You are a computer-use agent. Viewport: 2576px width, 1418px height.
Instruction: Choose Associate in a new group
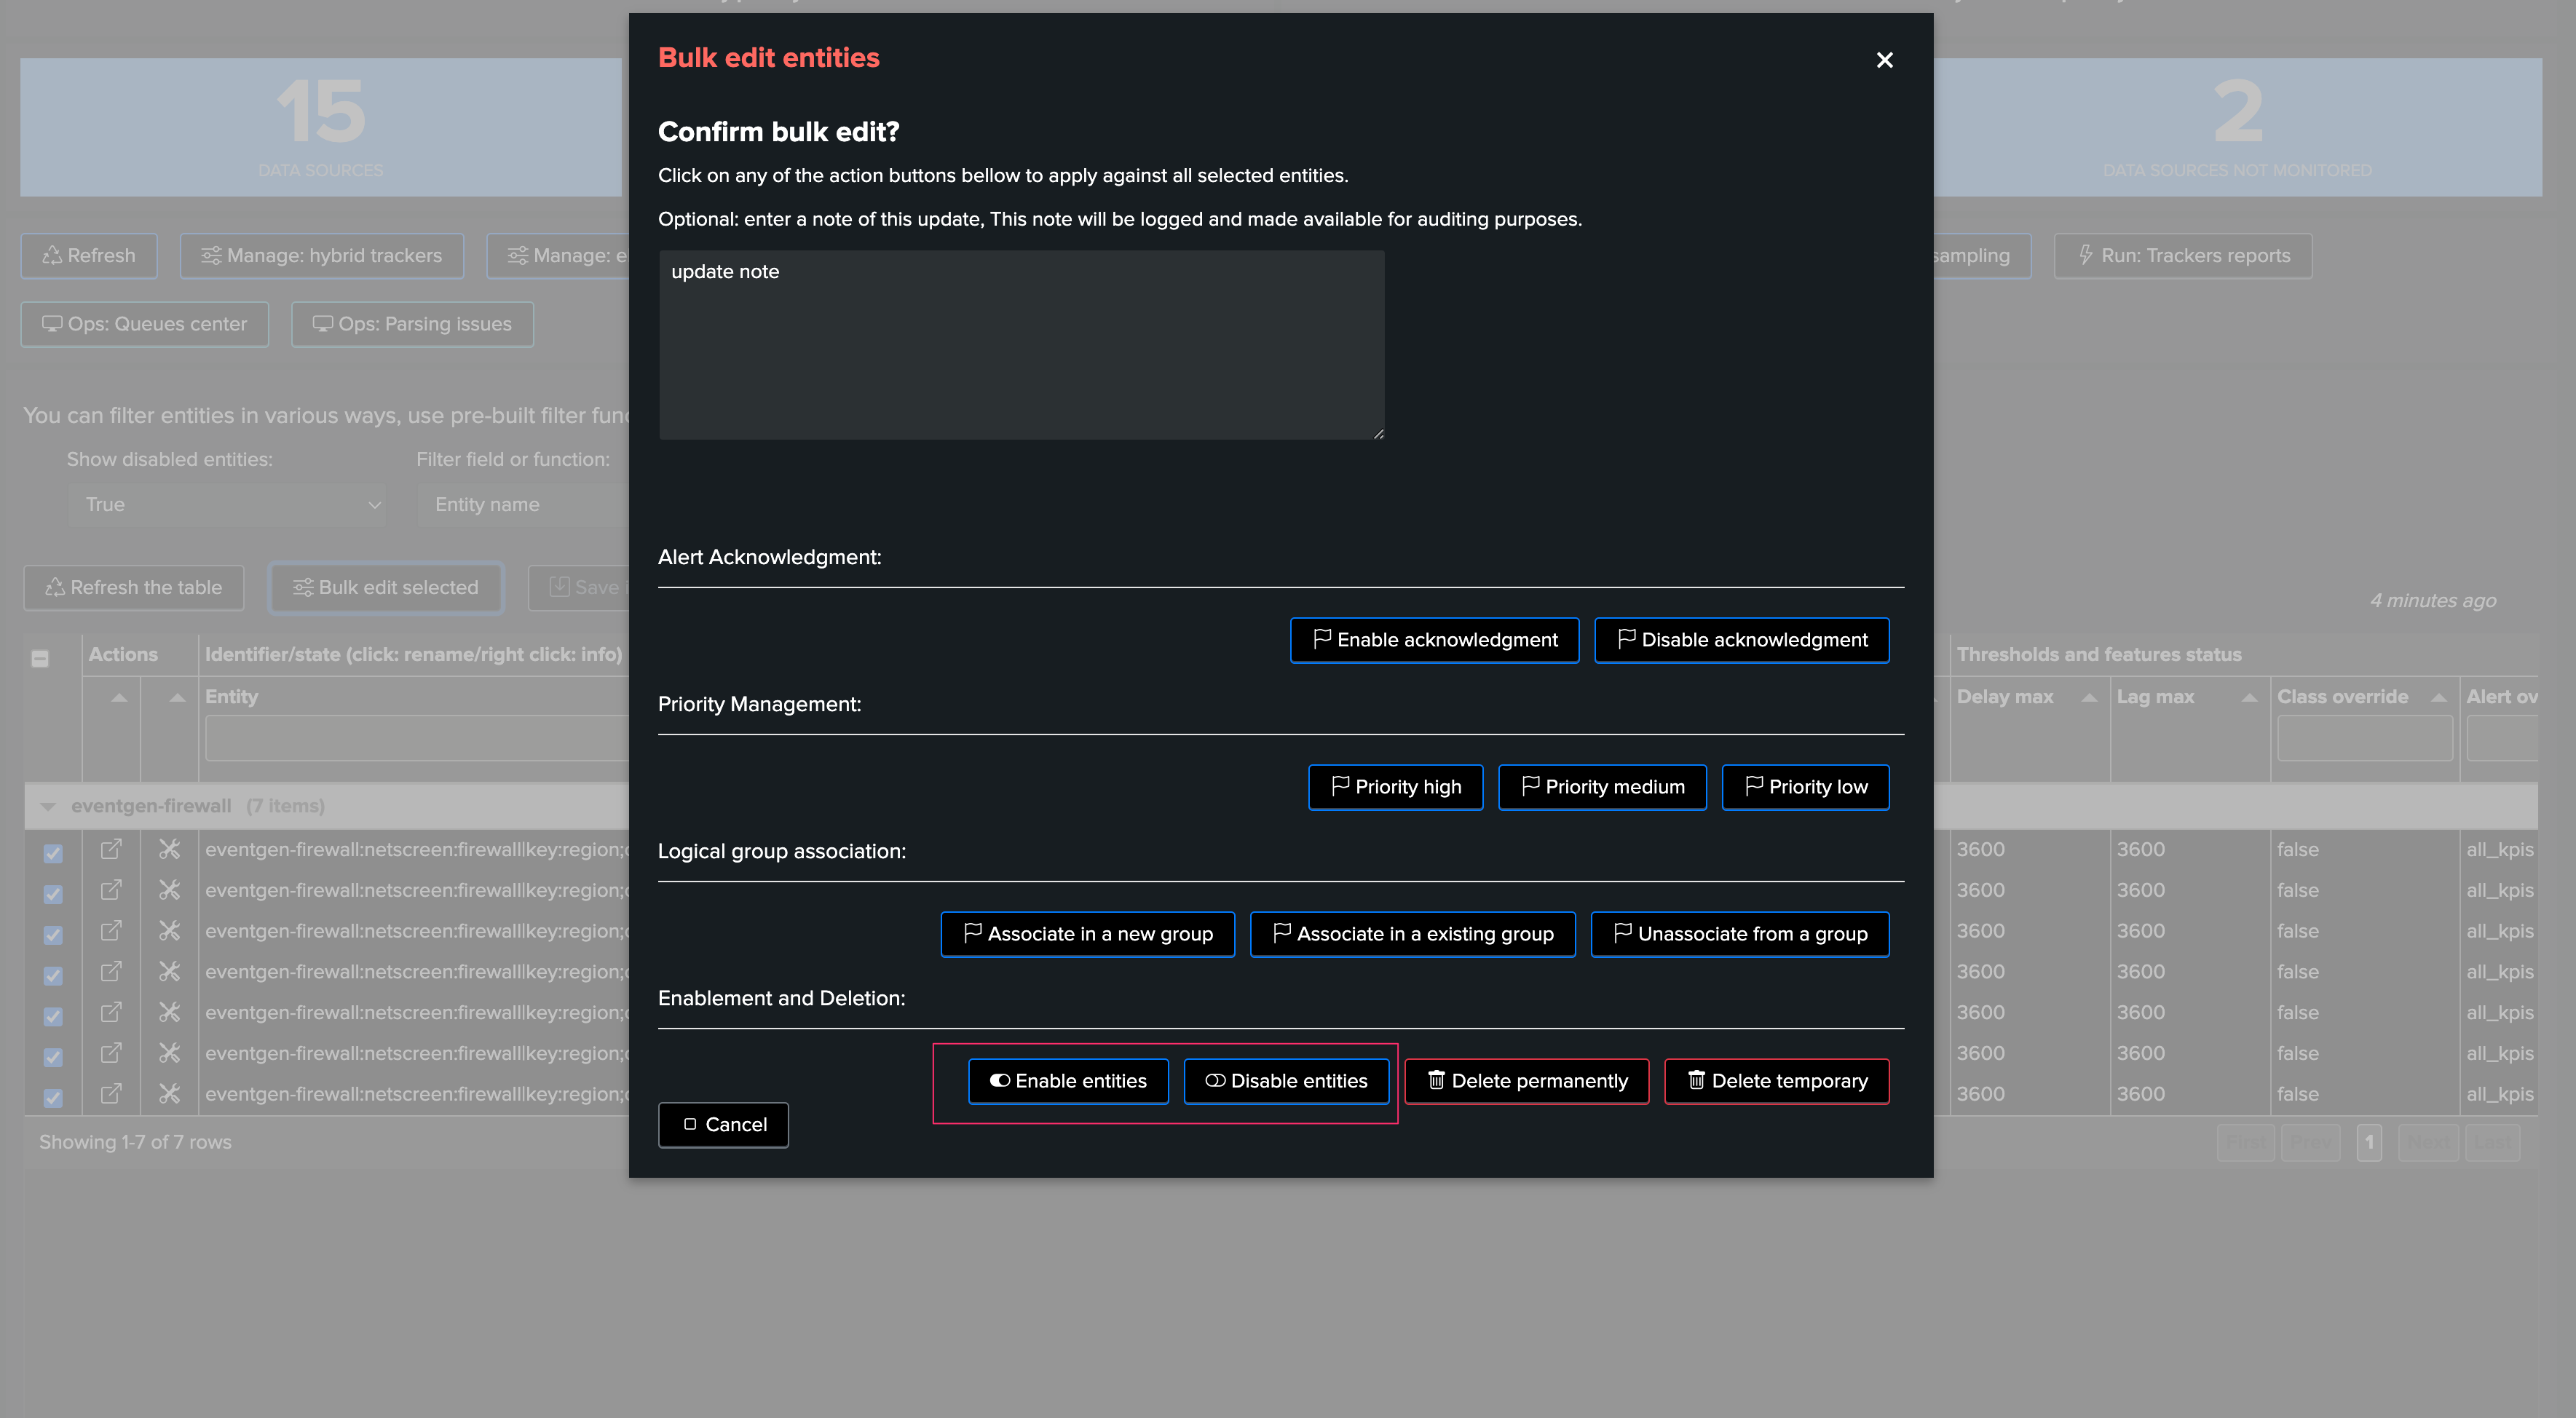pyautogui.click(x=1087, y=934)
